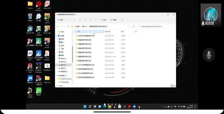Open the address bar history dropdown
224x114 pixels.
point(130,26)
